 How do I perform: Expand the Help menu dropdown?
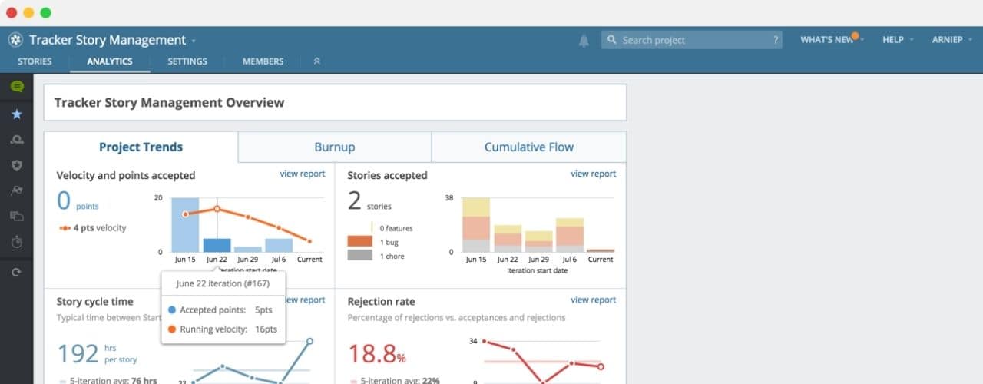898,40
